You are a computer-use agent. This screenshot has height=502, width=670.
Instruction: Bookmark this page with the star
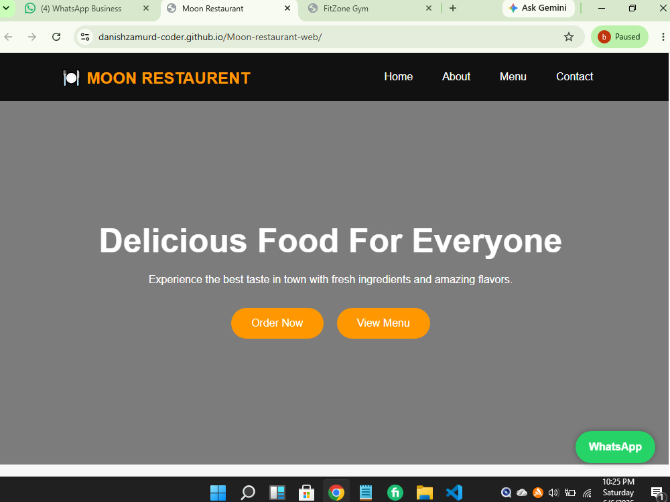click(568, 37)
